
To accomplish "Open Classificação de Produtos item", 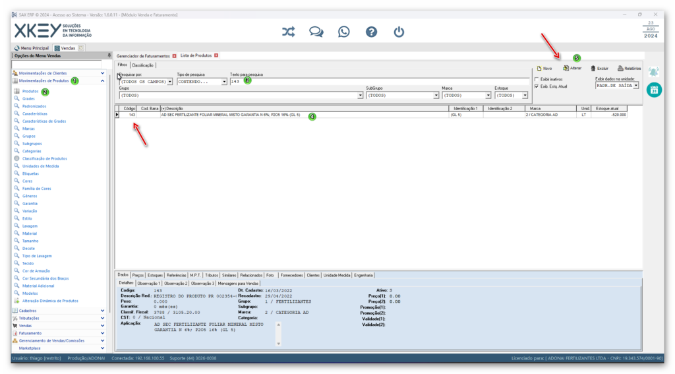I will coord(44,158).
